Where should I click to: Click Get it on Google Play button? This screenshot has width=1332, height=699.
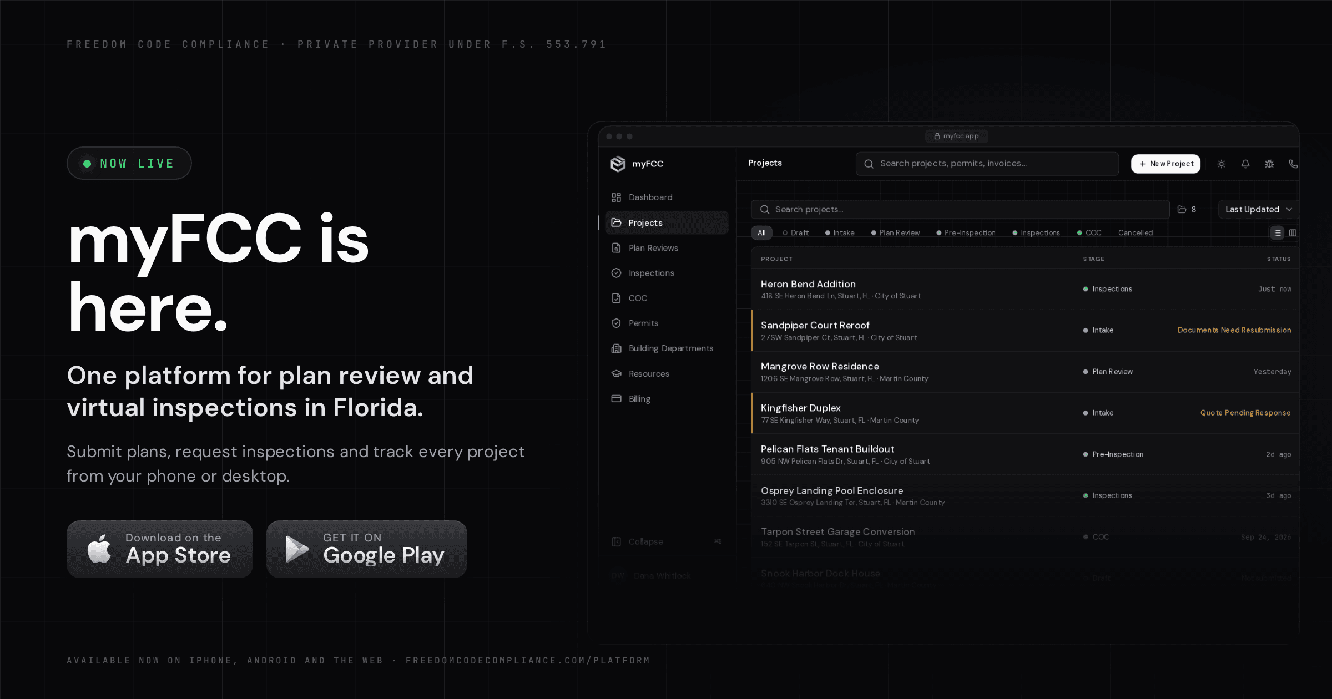367,549
